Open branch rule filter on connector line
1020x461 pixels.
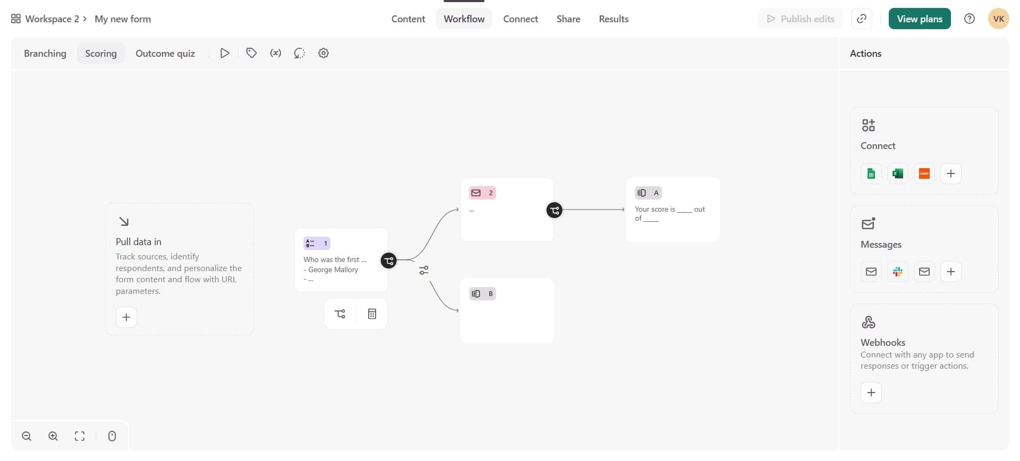(423, 271)
